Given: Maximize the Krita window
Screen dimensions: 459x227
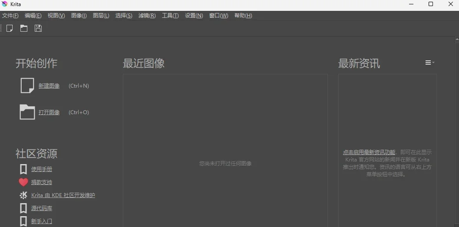Looking at the screenshot, I should 431,4.
